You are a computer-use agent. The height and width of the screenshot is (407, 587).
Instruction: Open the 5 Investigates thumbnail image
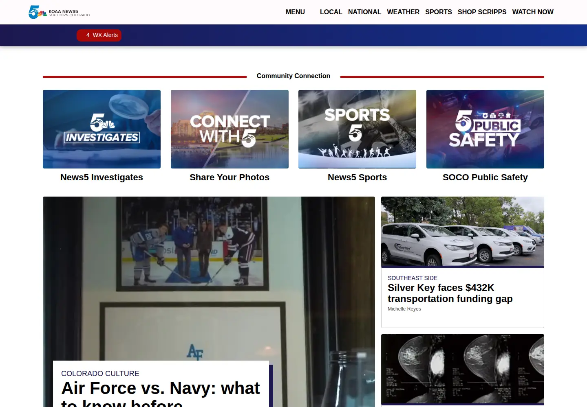pyautogui.click(x=102, y=129)
